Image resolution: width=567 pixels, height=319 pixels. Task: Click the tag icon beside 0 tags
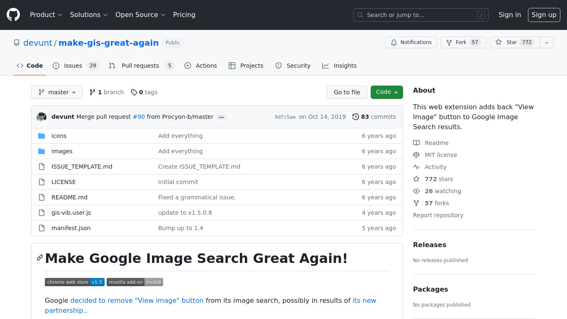point(134,92)
